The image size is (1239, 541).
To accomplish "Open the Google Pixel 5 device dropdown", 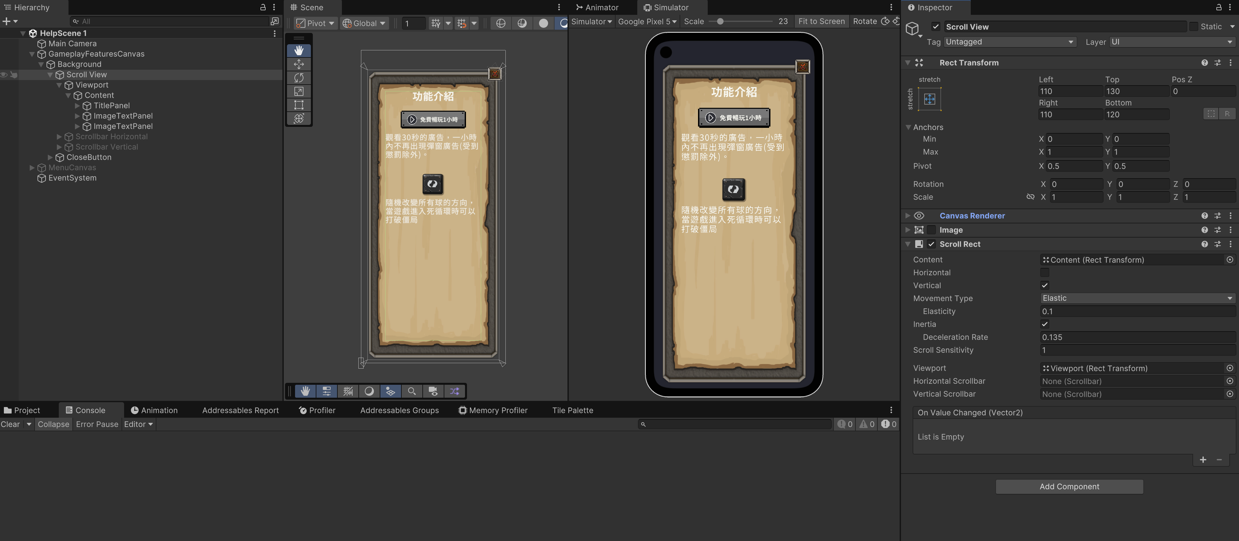I will point(647,21).
